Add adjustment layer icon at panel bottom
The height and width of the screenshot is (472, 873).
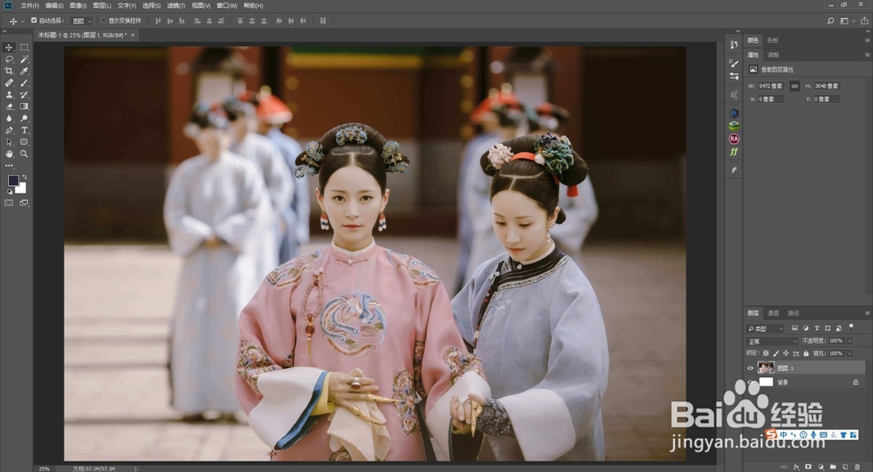click(821, 467)
